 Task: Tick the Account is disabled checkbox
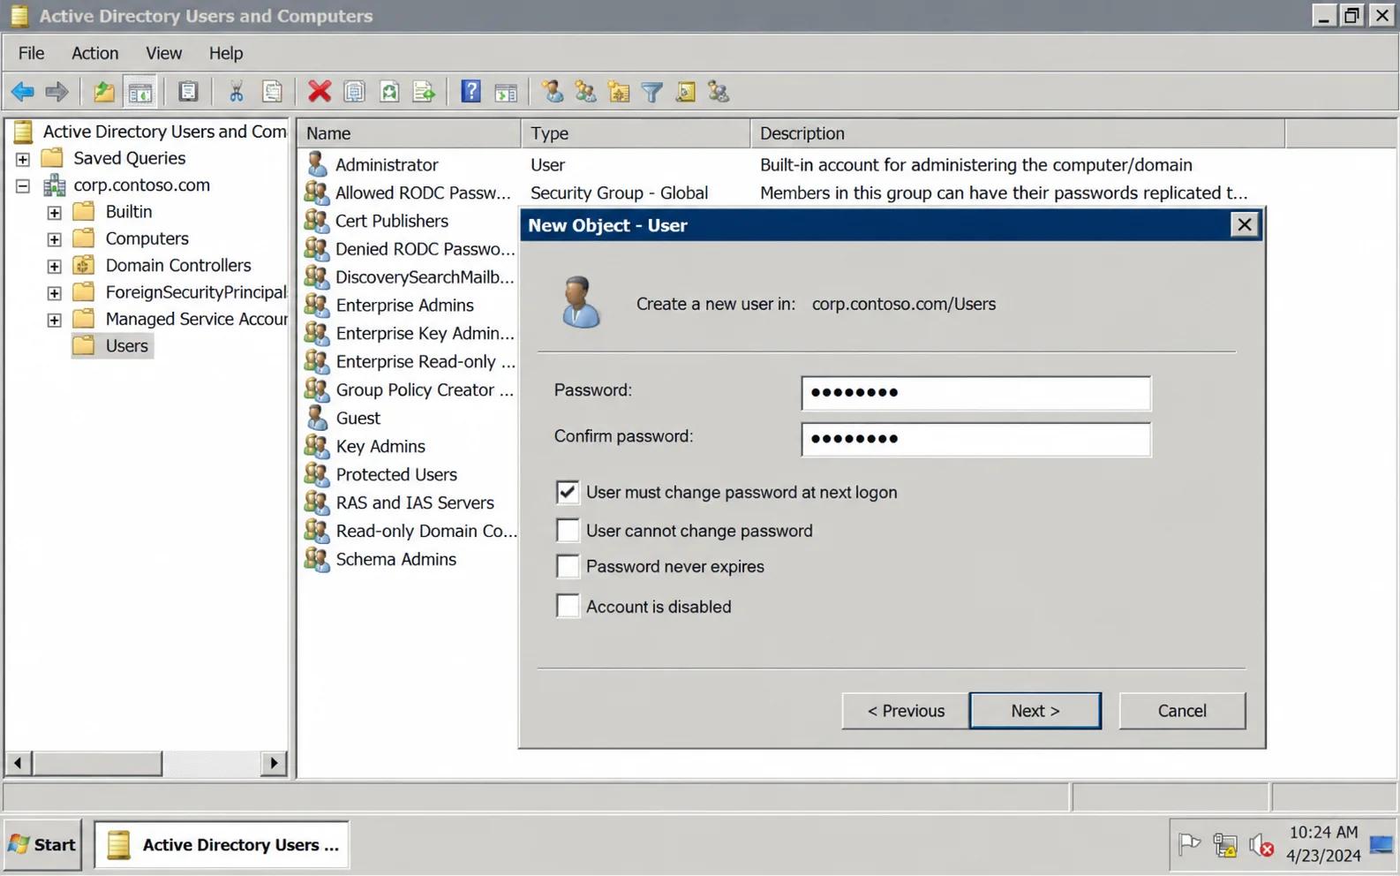(568, 606)
